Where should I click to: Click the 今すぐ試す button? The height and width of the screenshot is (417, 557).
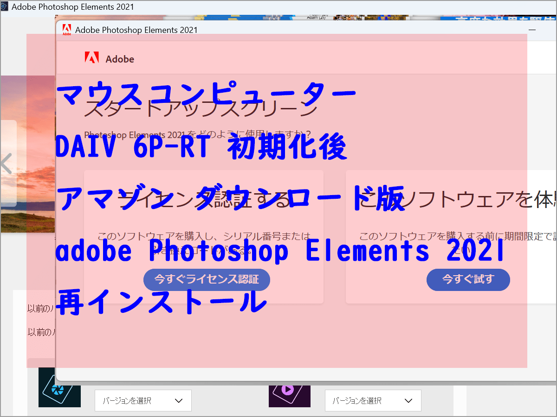coord(468,279)
